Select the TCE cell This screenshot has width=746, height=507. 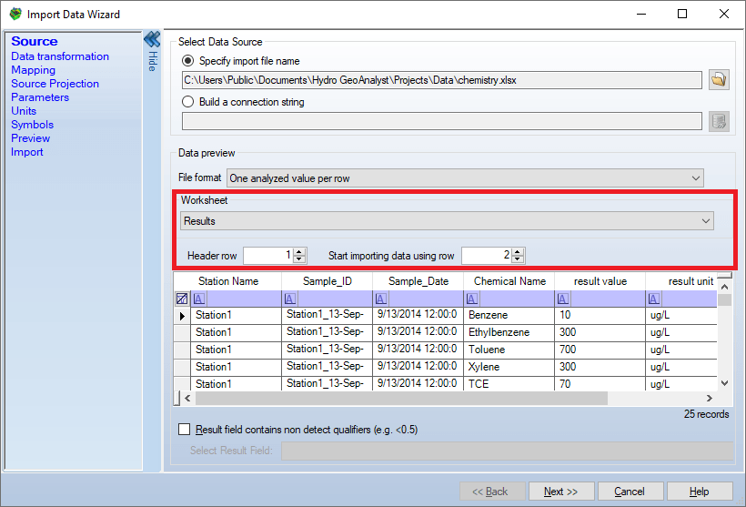(x=509, y=384)
